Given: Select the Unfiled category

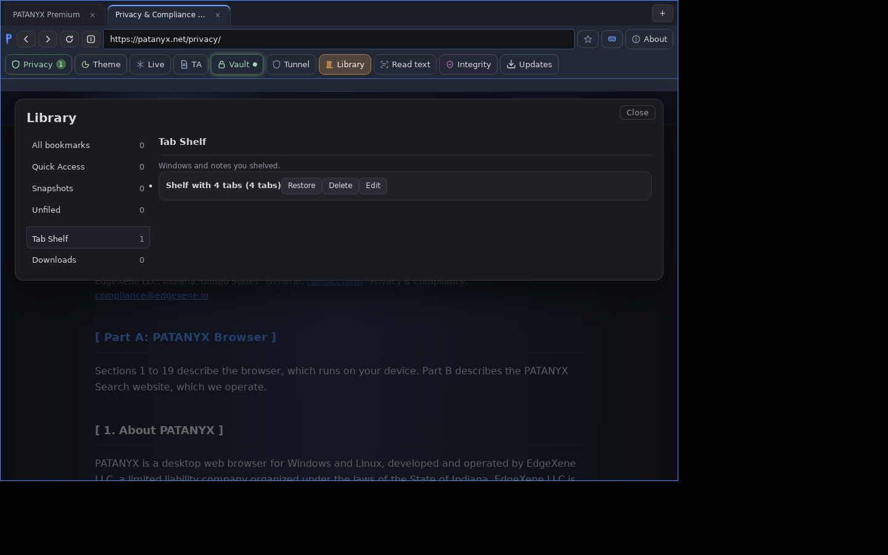Looking at the screenshot, I should click(x=88, y=210).
